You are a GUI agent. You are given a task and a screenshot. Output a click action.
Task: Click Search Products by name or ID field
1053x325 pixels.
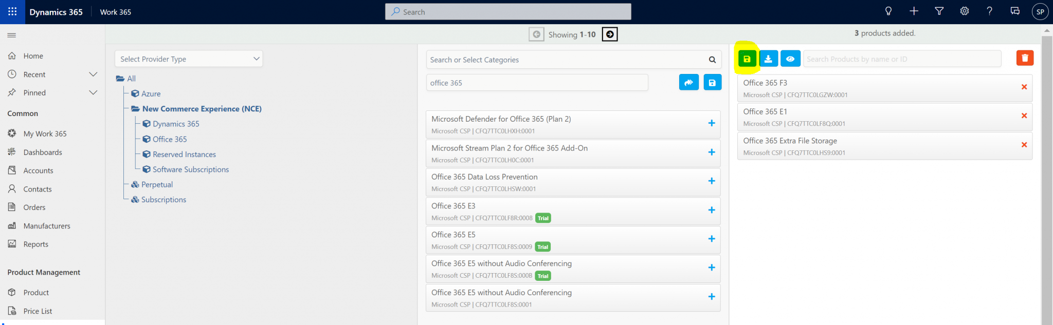pos(902,59)
